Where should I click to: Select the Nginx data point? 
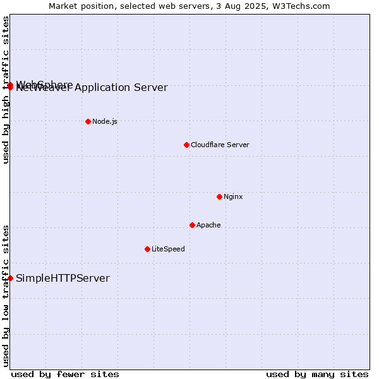[x=219, y=196]
